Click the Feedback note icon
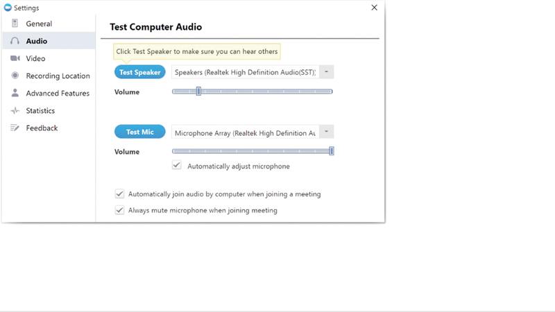Viewport: 555px width, 312px height. click(15, 128)
